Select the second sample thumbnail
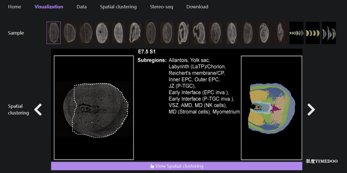 pos(70,33)
